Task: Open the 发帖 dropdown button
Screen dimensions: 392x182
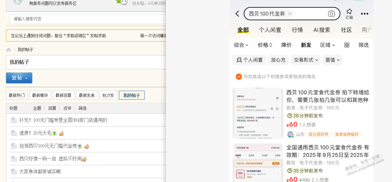Action: tap(19, 78)
